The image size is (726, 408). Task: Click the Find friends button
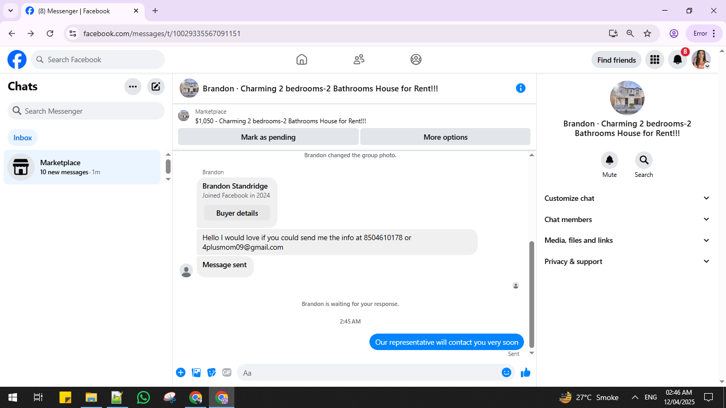617,60
